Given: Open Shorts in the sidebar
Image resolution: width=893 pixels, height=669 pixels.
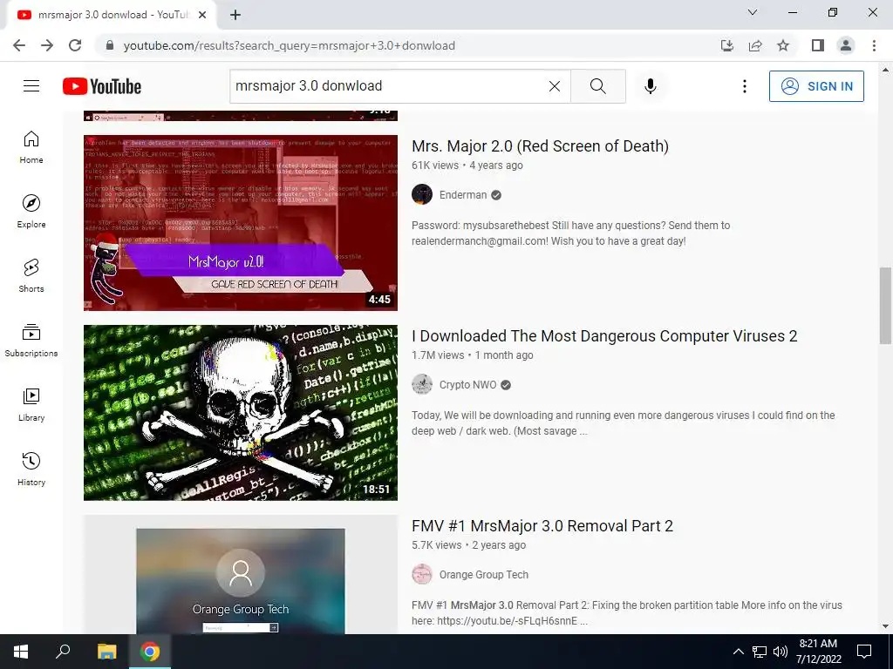Looking at the screenshot, I should 31,276.
